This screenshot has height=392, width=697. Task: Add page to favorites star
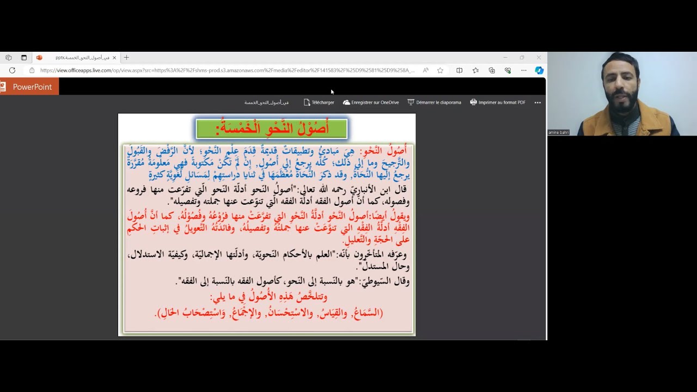(440, 70)
